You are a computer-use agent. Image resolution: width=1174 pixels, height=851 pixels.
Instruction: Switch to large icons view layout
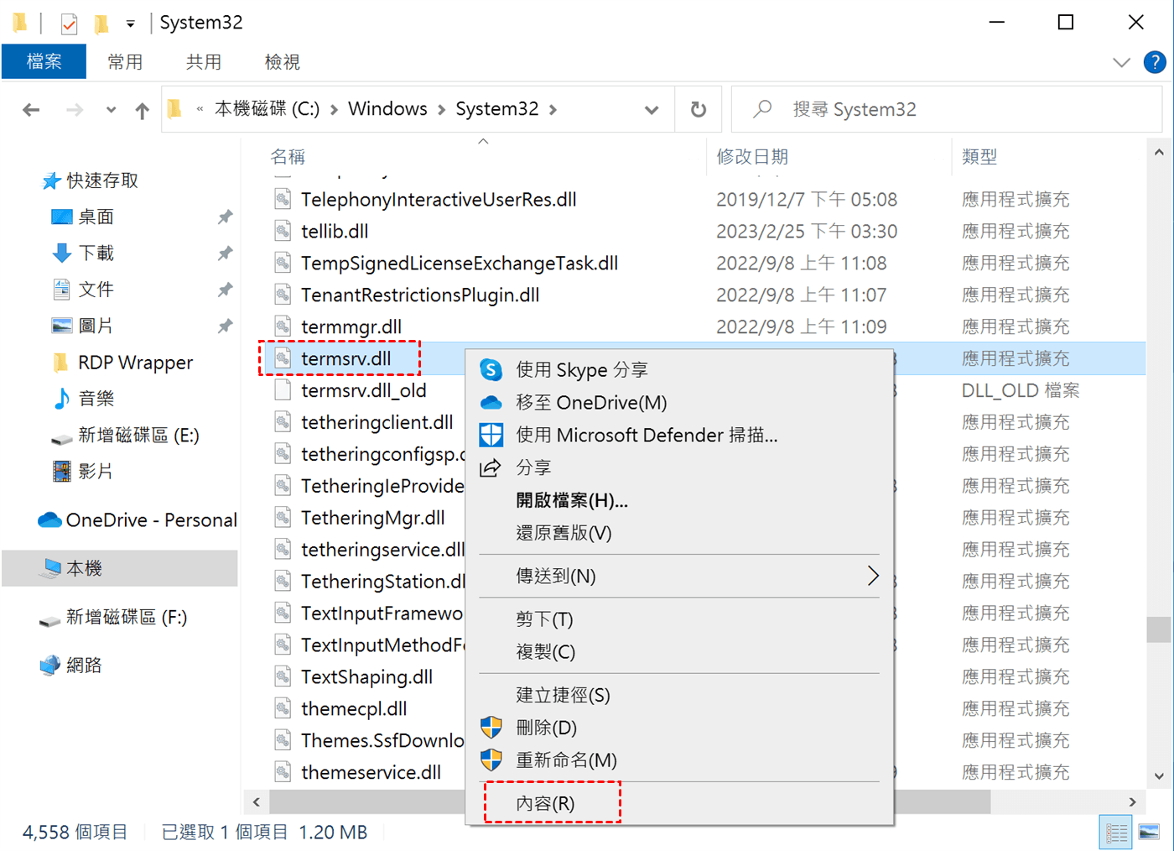(1149, 833)
